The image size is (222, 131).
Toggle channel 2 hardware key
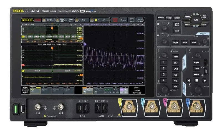coord(163,69)
